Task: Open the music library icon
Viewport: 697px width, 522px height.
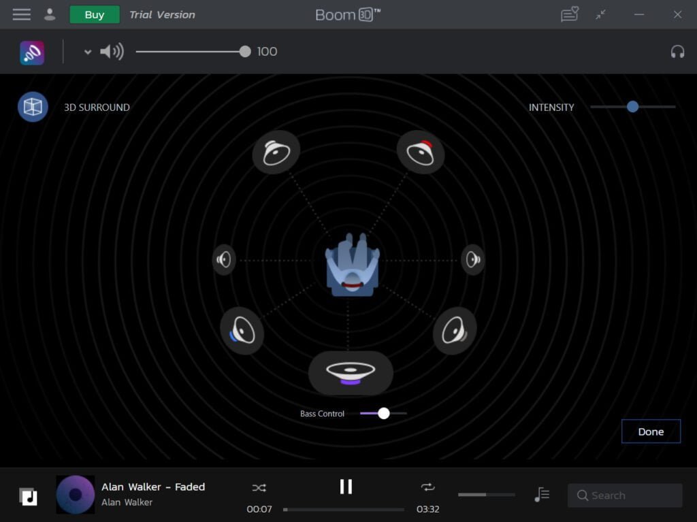Action: tap(28, 496)
